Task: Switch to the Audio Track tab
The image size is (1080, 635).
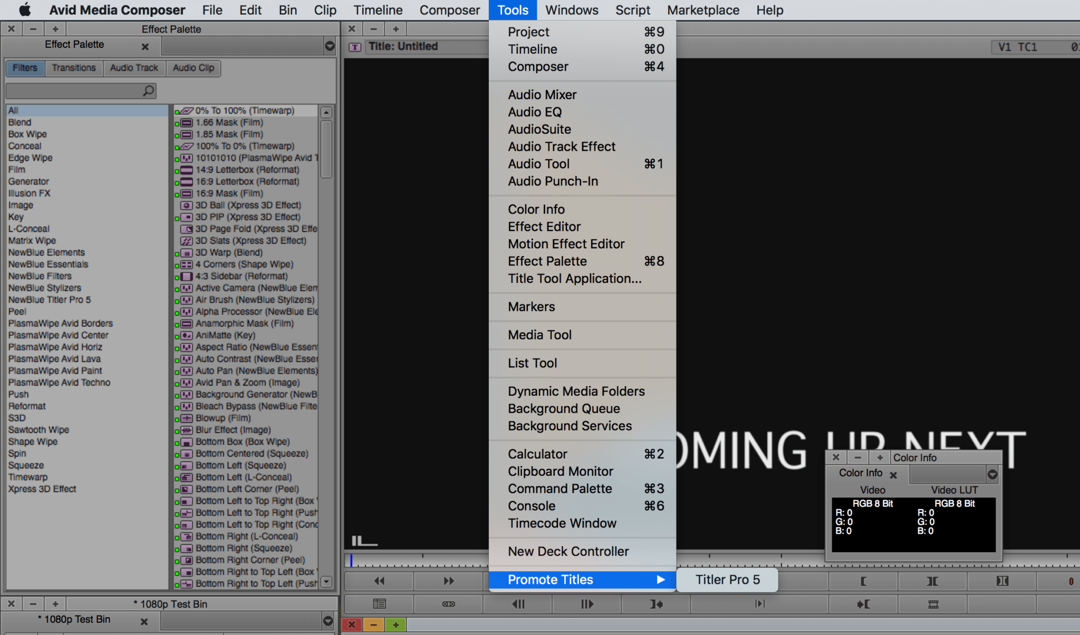Action: pos(134,68)
